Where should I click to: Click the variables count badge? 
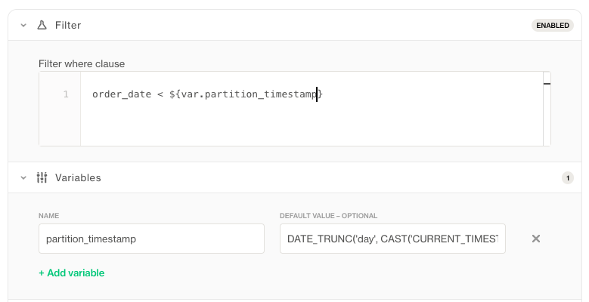click(567, 178)
